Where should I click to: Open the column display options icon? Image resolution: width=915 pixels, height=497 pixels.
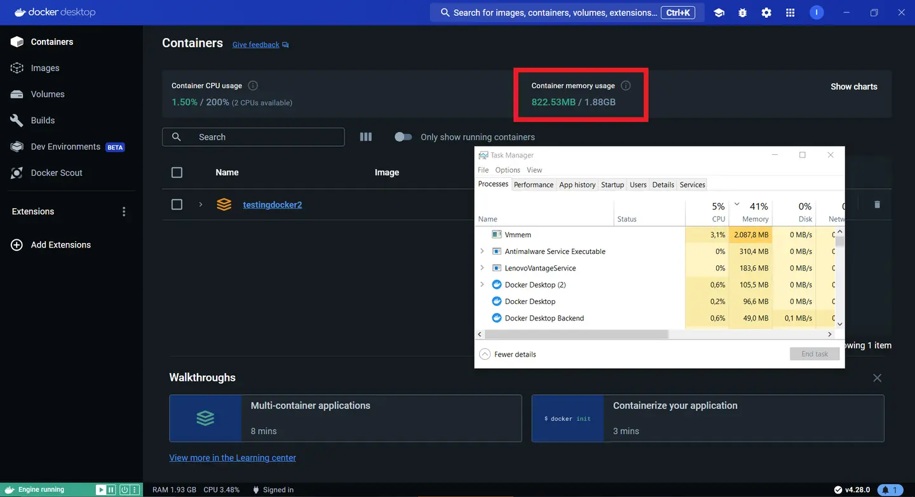click(366, 137)
